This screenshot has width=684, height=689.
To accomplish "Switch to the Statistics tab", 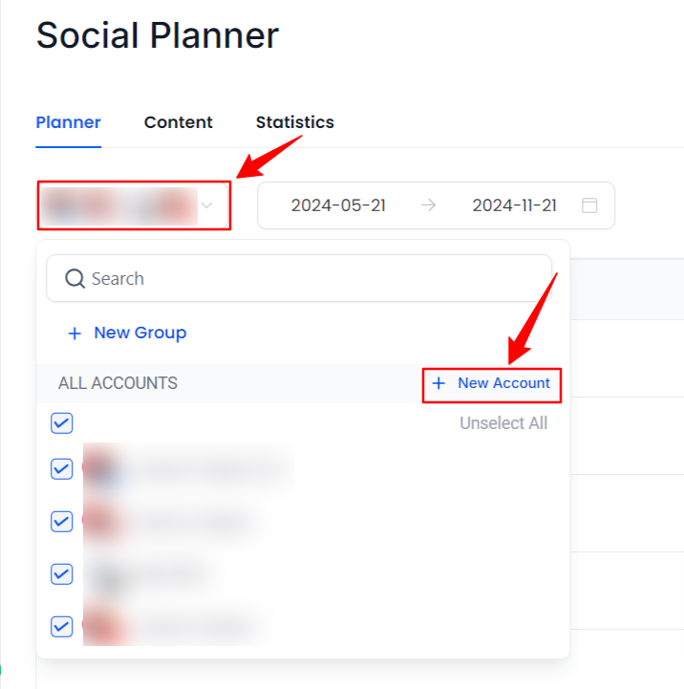I will (x=295, y=122).
